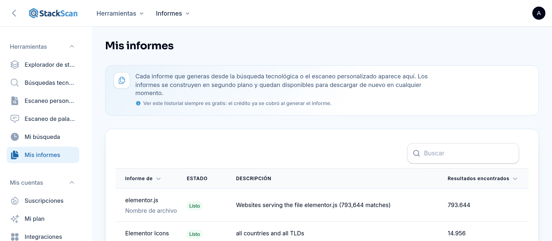This screenshot has height=241, width=552.
Task: Open the Informes top menu dropdown
Action: point(173,13)
